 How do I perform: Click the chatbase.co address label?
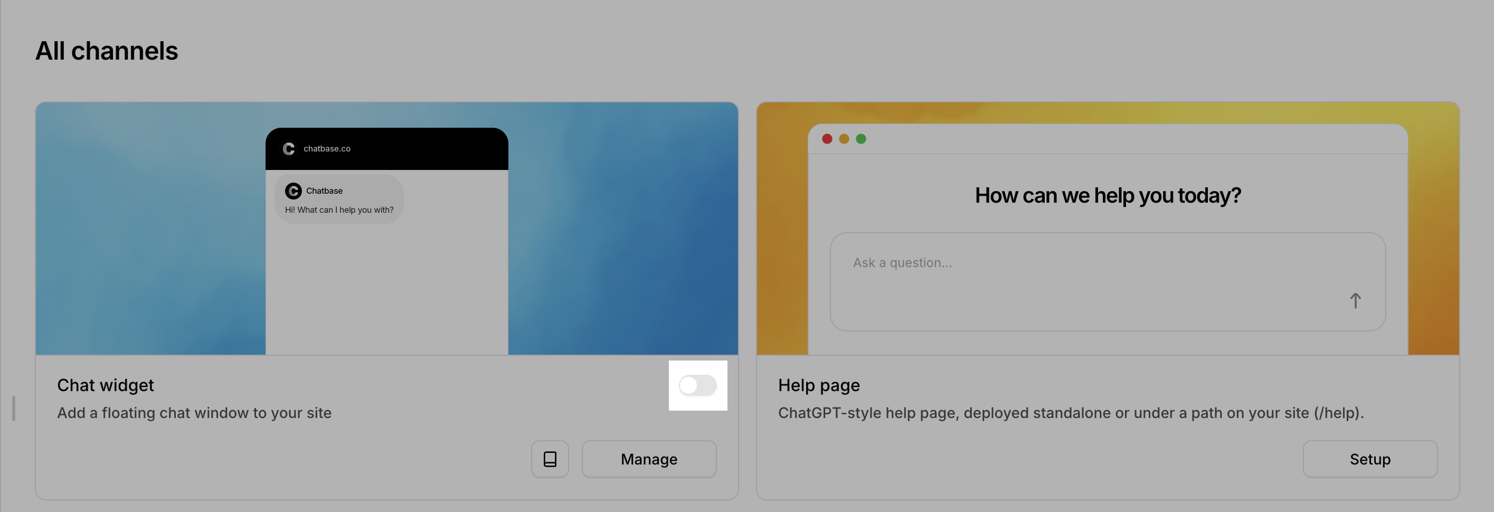point(328,148)
